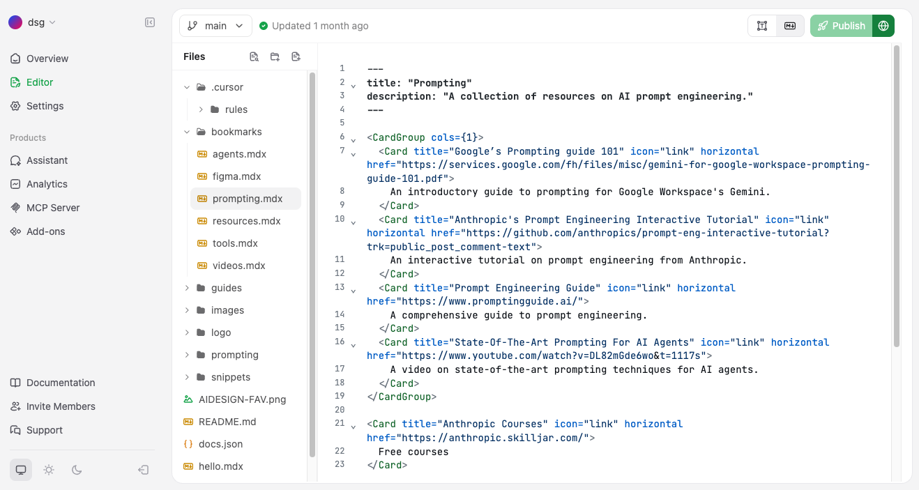Collapse the sidebar panel icon

pyautogui.click(x=150, y=22)
